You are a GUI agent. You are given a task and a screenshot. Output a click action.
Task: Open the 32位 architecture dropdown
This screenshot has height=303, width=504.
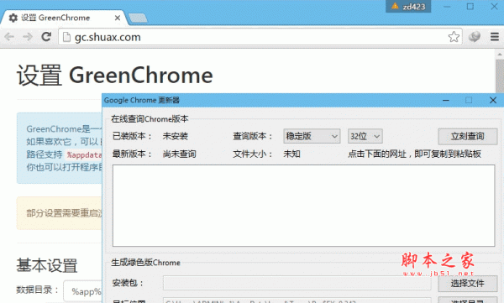coord(365,136)
